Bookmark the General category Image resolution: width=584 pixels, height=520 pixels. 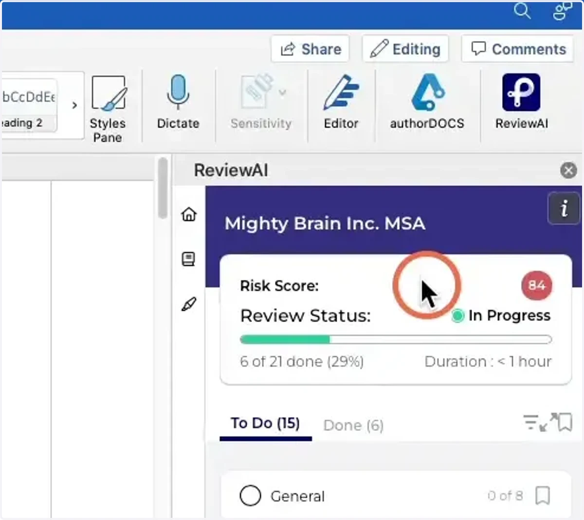543,496
